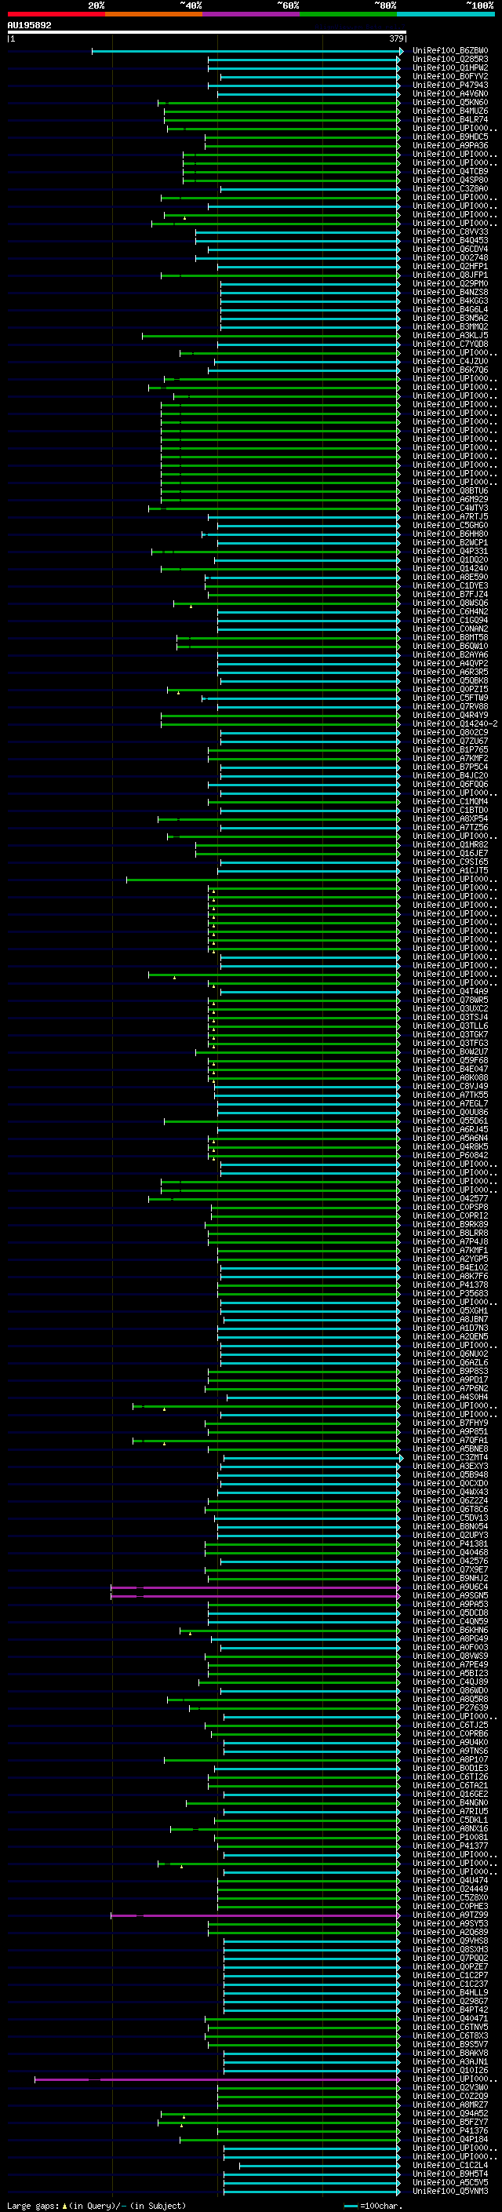Choose the UniRef100_C4WTV3 label
502x2212 pixels.
coord(449,508)
